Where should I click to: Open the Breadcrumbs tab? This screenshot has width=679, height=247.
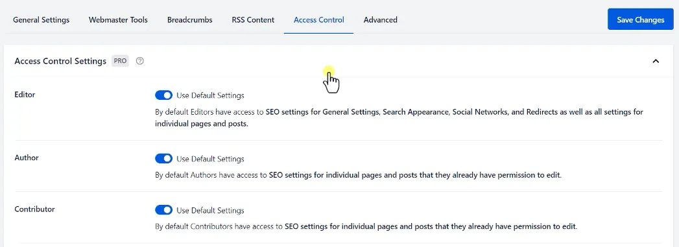(x=189, y=20)
